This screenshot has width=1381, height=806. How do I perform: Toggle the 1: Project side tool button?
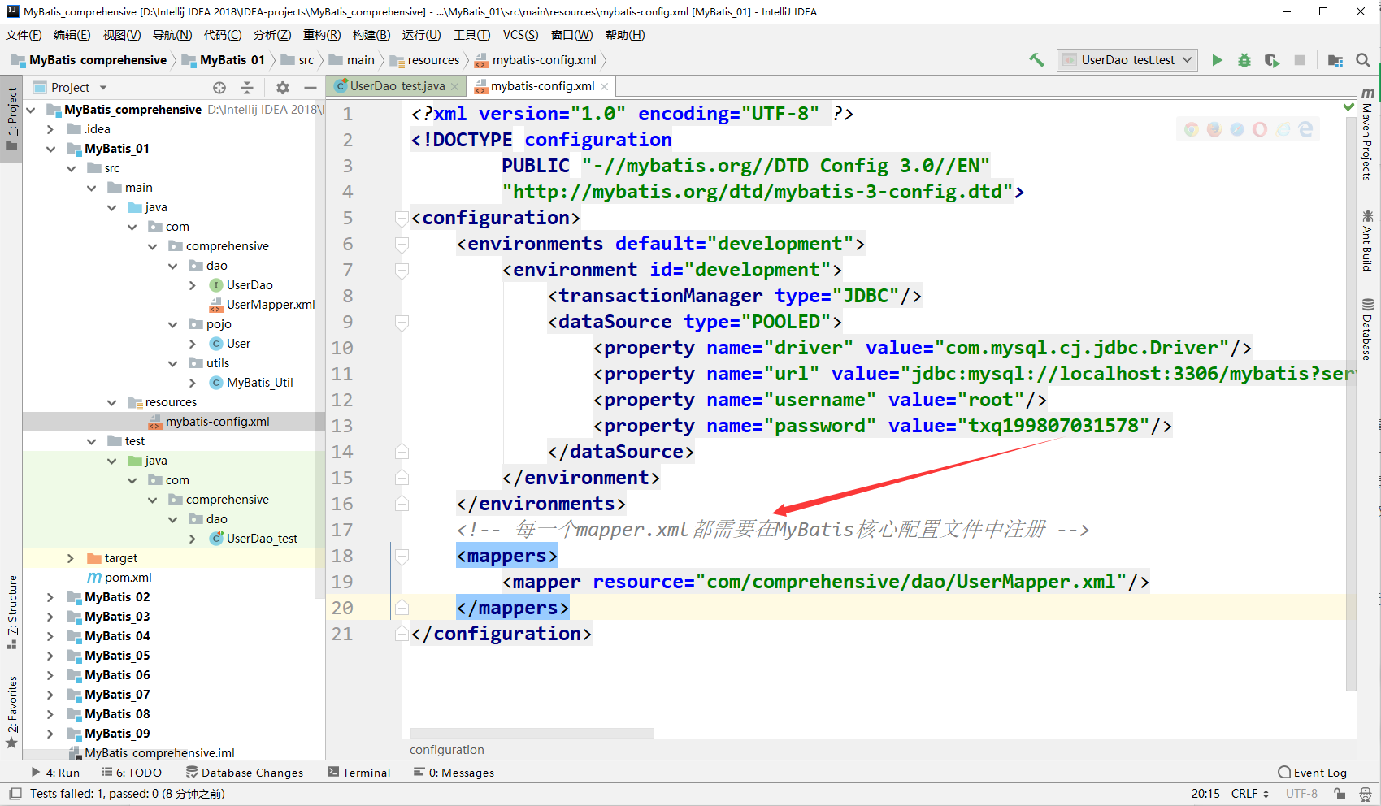[x=11, y=120]
